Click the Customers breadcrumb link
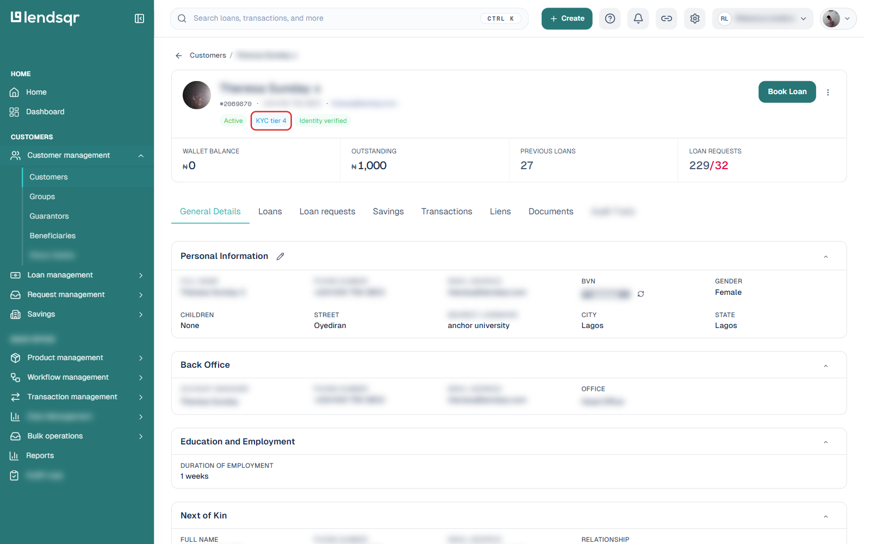870x544 pixels. 208,55
